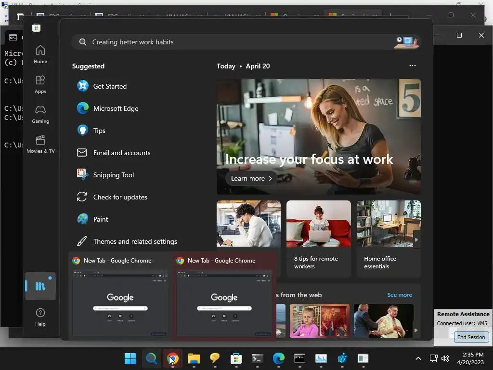Select second highlighted New Tab Chrome preview
The image size is (493, 370).
[x=224, y=296]
